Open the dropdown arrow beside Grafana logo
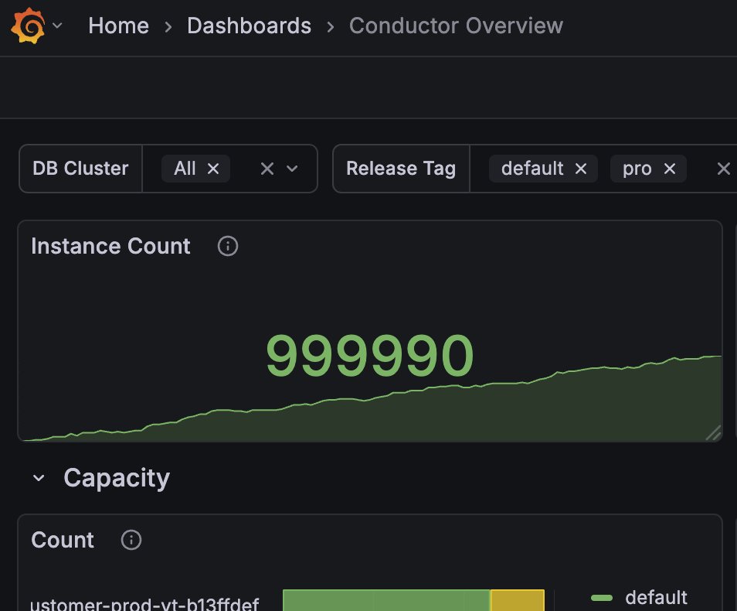Viewport: 737px width, 611px height. click(57, 26)
